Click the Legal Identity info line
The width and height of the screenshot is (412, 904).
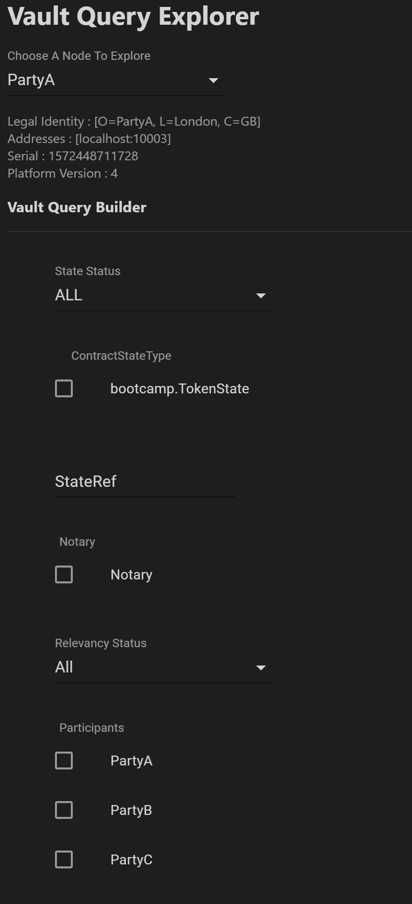coord(134,122)
